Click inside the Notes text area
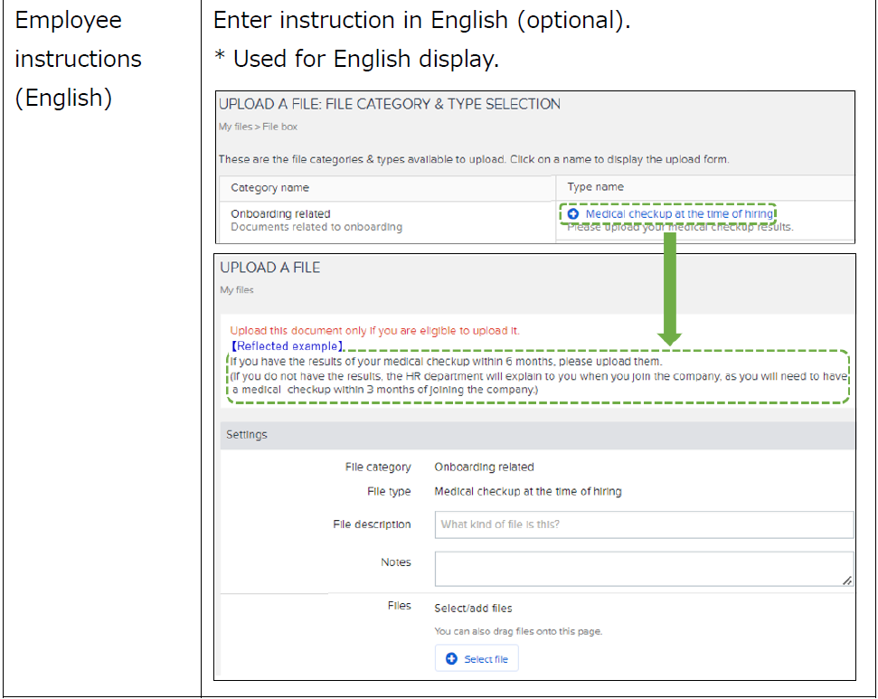 click(643, 569)
